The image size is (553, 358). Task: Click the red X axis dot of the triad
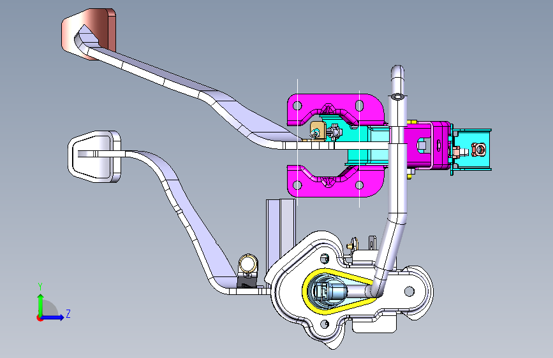[40, 318]
